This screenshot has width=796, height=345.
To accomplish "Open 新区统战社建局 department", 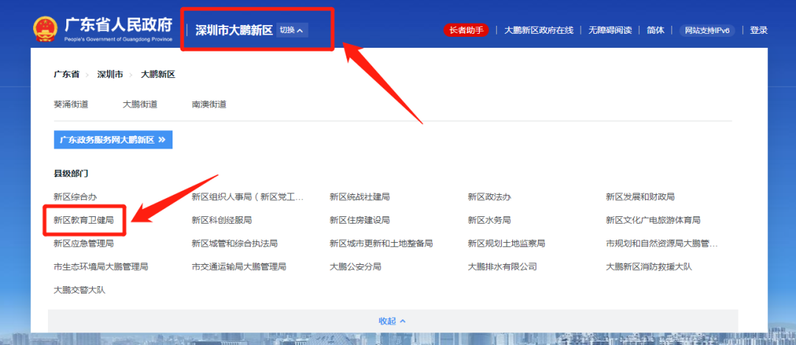I will 360,196.
